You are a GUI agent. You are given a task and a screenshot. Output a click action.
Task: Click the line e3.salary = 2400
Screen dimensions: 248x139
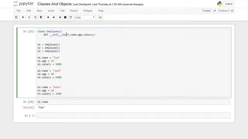pyautogui.click(x=50, y=94)
